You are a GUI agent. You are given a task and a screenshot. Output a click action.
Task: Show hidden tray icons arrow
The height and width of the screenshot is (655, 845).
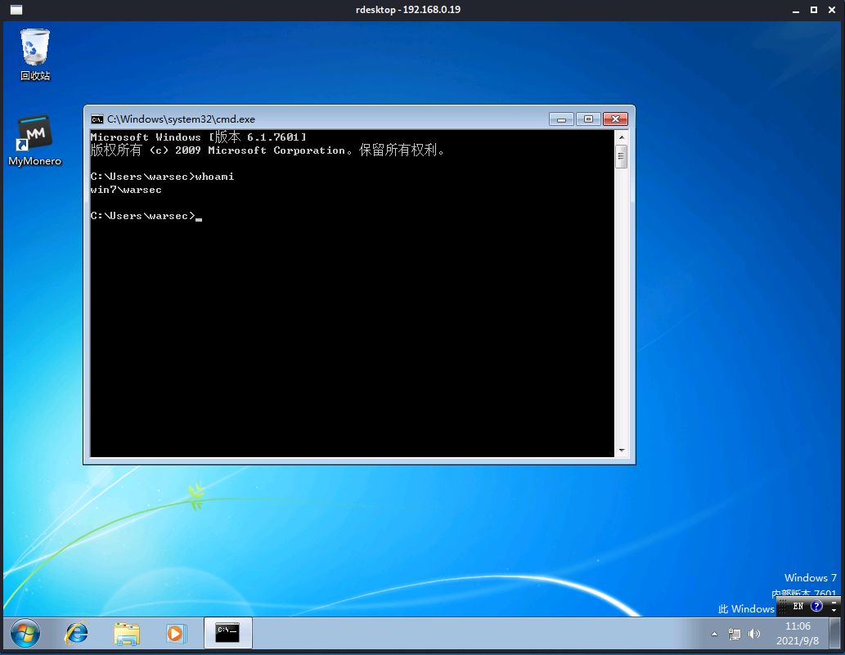coord(715,634)
